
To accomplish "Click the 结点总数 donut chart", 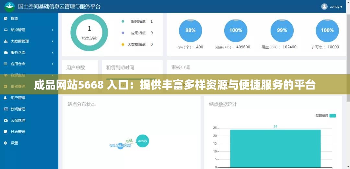I will tap(89, 32).
